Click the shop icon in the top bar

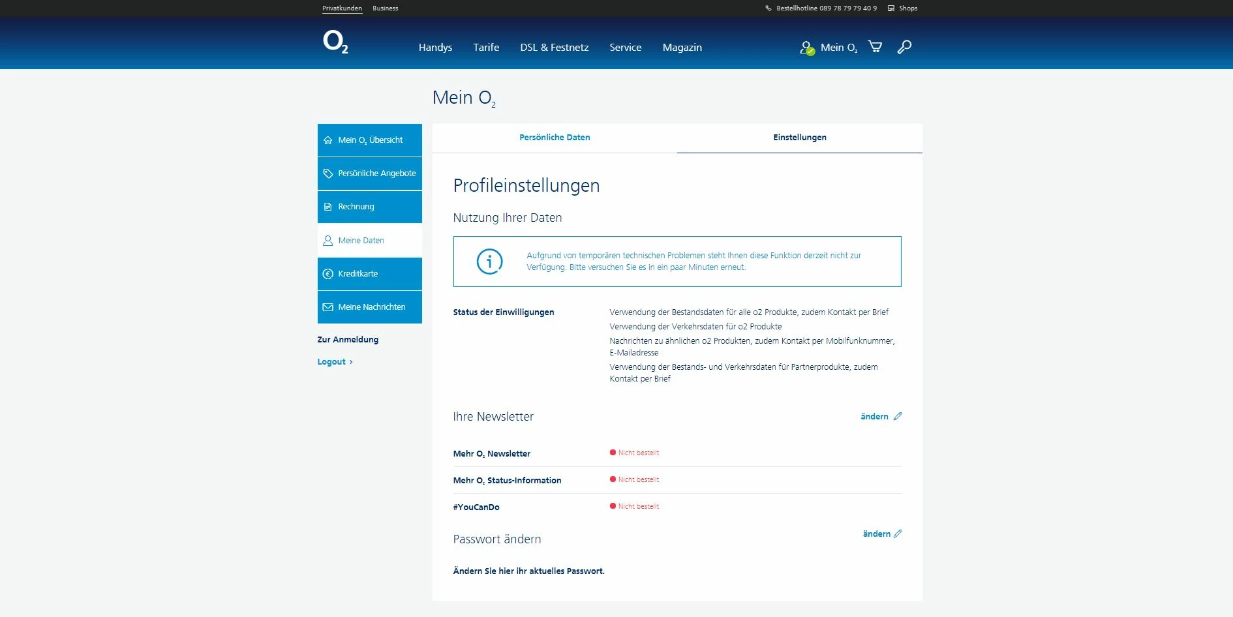pos(891,8)
